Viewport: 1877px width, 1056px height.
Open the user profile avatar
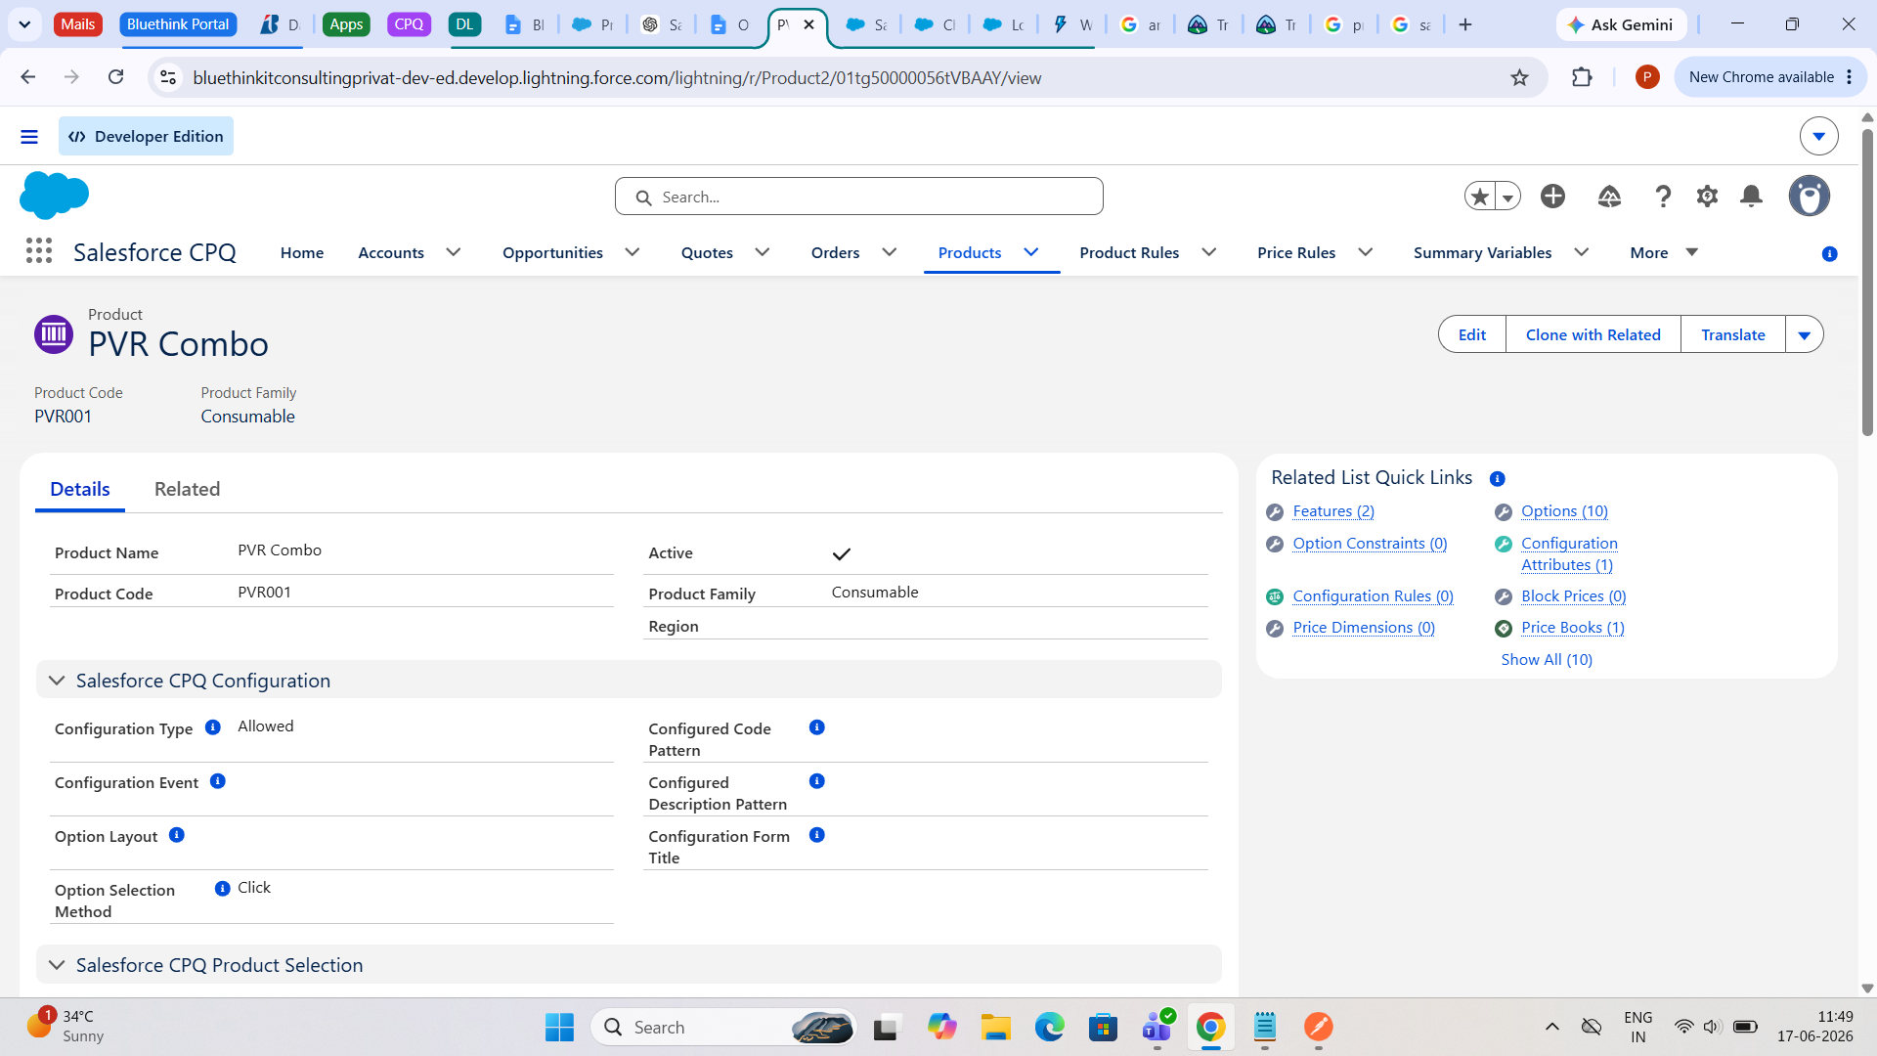click(1809, 197)
